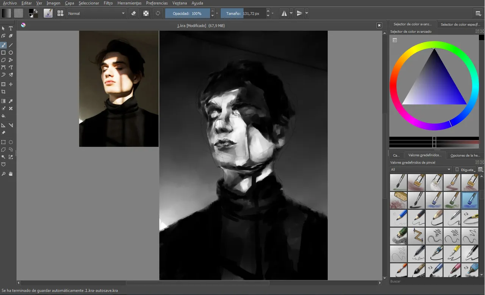Image resolution: width=485 pixels, height=295 pixels.
Task: Close the 1.kra document tab
Action: (379, 25)
